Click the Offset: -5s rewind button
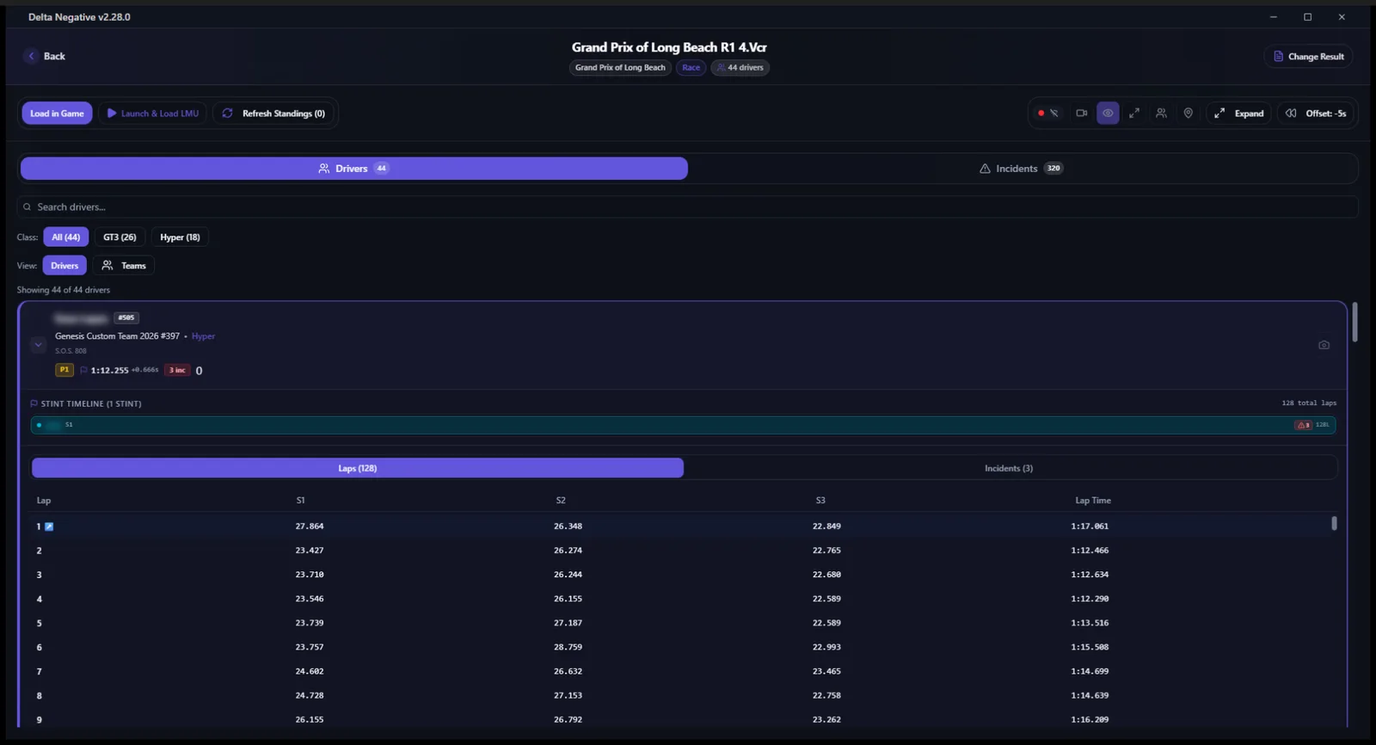The image size is (1376, 745). click(x=1316, y=114)
